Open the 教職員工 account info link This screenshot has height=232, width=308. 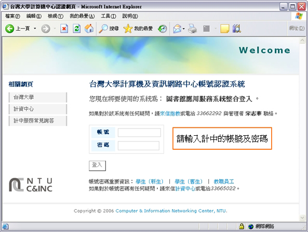coord(224,182)
